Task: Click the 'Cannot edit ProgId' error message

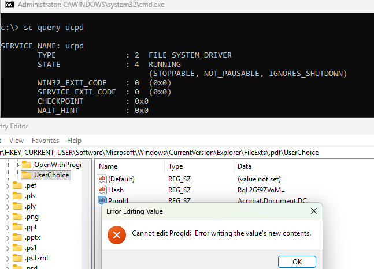Action: point(221,233)
